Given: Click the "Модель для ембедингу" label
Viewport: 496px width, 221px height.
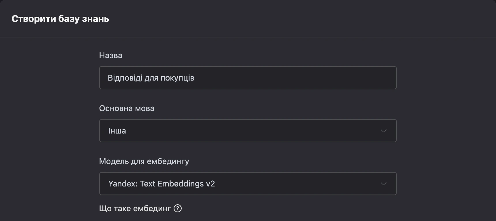Looking at the screenshot, I should (144, 161).
